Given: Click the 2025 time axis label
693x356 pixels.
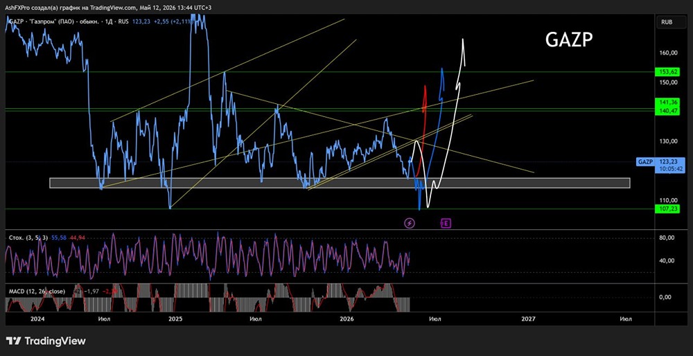Looking at the screenshot, I should point(175,319).
